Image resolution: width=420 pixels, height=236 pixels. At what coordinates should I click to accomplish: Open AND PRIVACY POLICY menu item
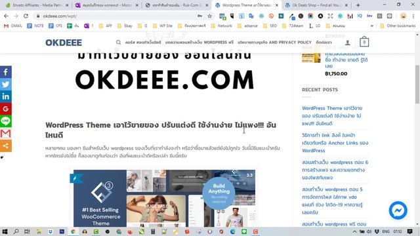pyautogui.click(x=274, y=42)
